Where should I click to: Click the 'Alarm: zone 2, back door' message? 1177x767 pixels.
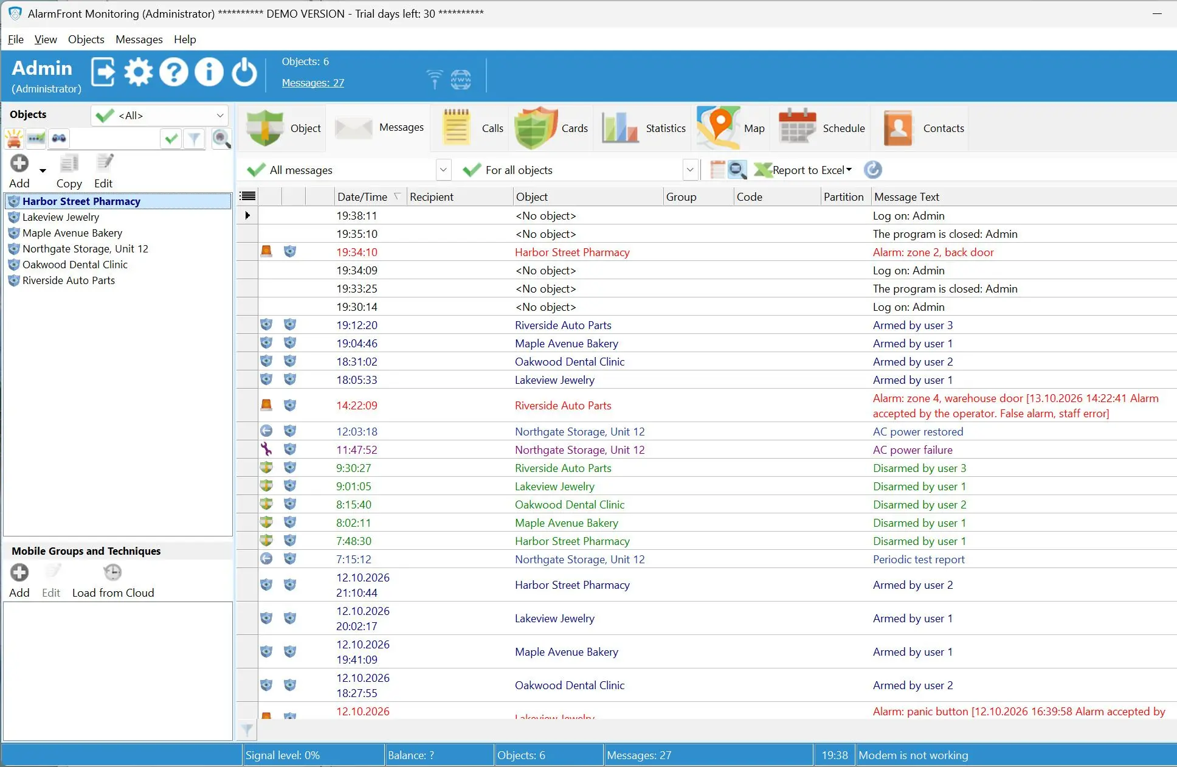point(933,252)
